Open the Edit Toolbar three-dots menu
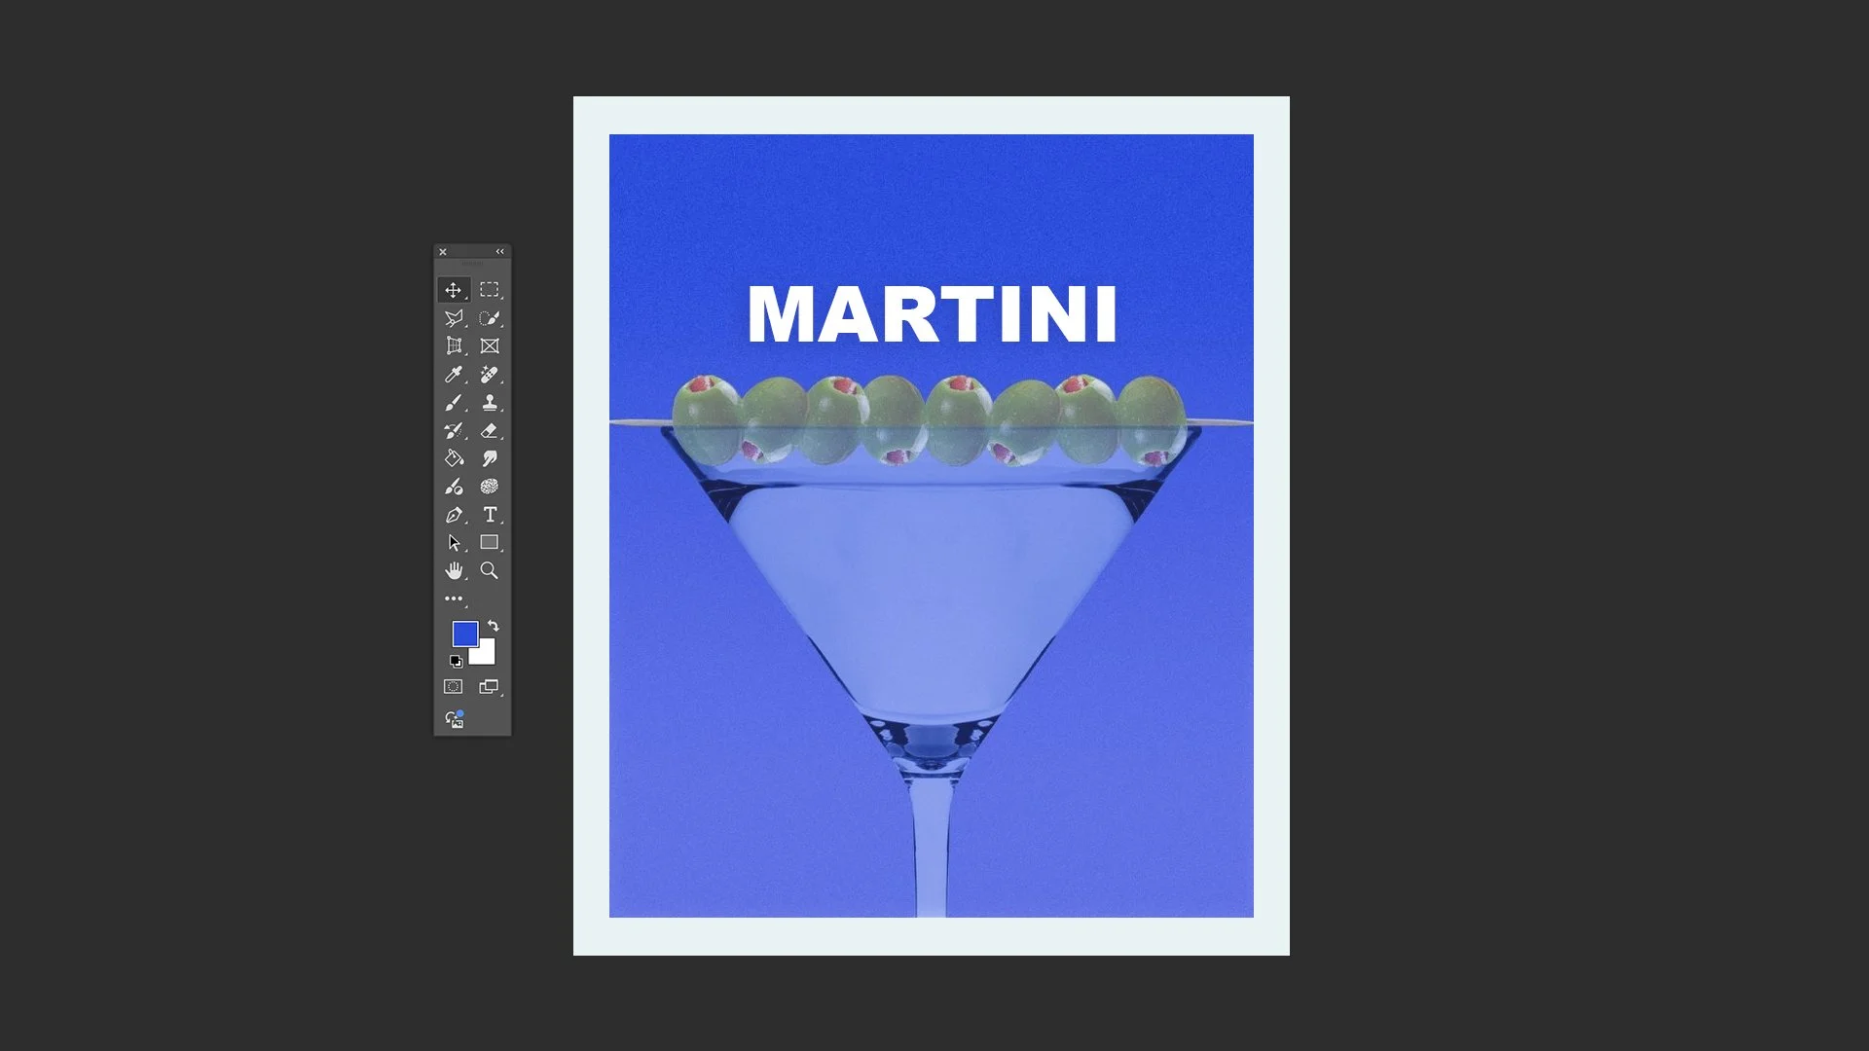Viewport: 1869px width, 1051px height. [x=454, y=599]
